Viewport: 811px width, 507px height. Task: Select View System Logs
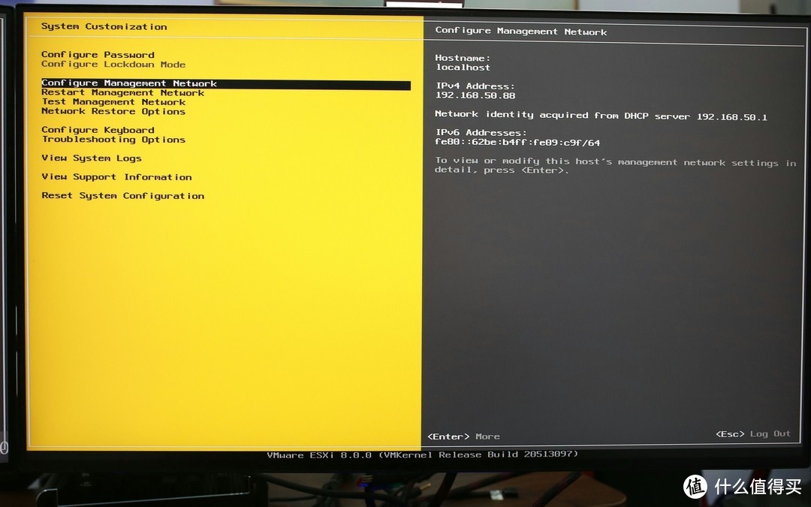[91, 158]
